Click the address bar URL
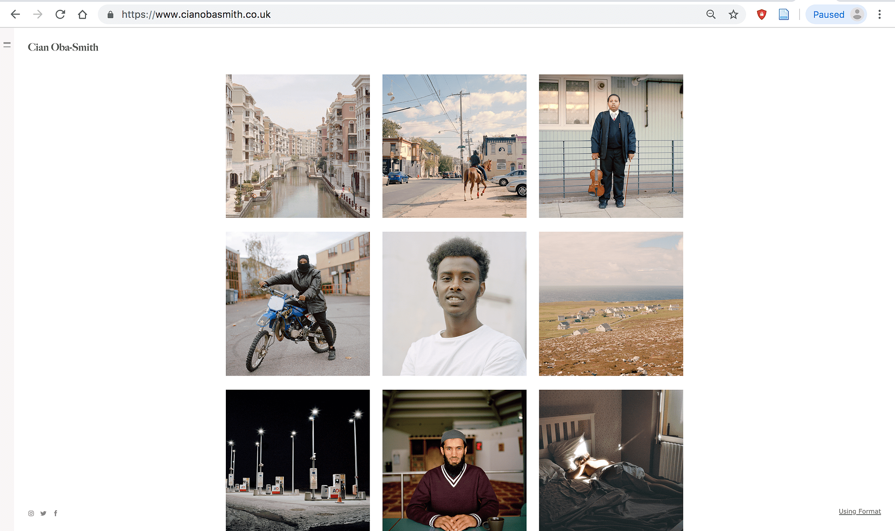 196,15
